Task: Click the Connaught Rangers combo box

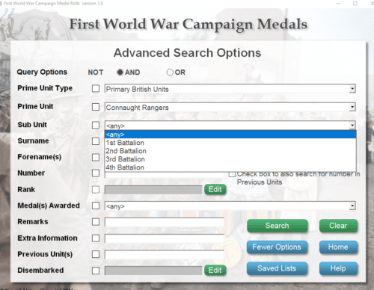Action: [230, 107]
